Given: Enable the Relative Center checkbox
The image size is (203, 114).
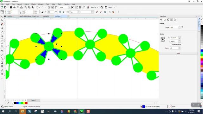Looking at the screenshot, I should (x=171, y=44).
